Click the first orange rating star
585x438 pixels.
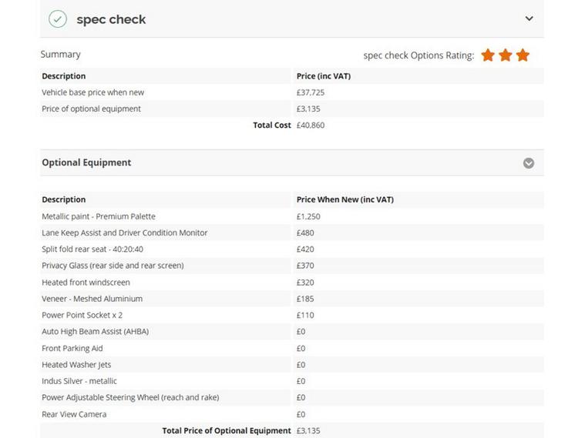pyautogui.click(x=488, y=55)
